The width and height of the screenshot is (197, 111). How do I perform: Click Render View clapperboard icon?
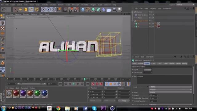[x=65, y=10]
